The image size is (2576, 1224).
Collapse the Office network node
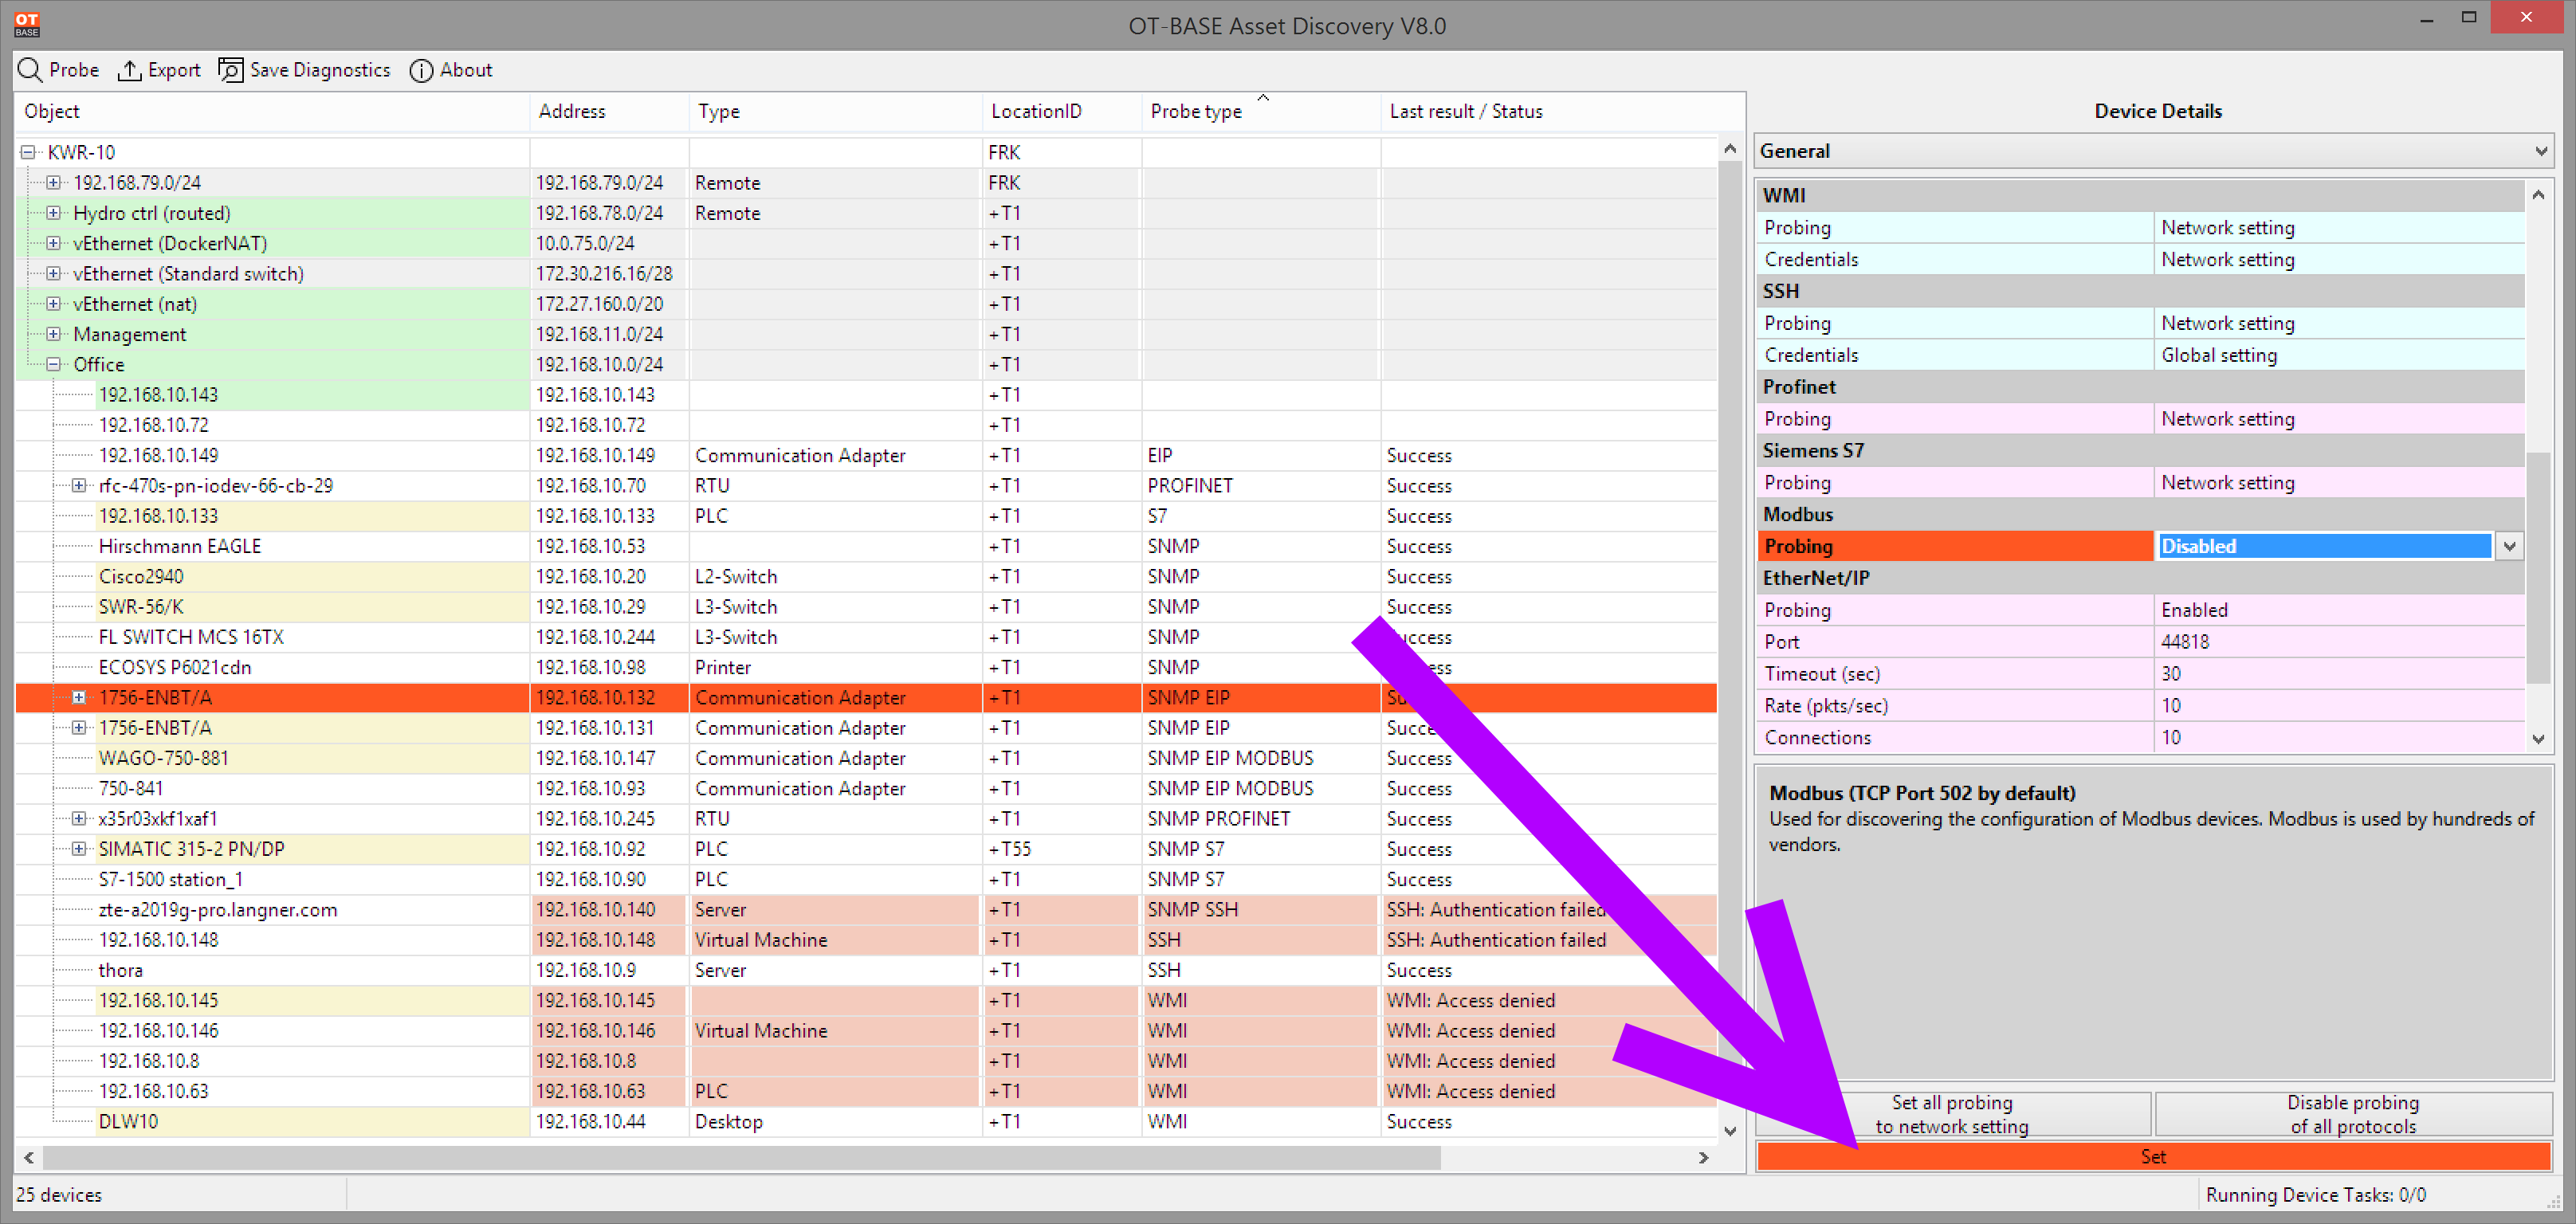(x=54, y=364)
